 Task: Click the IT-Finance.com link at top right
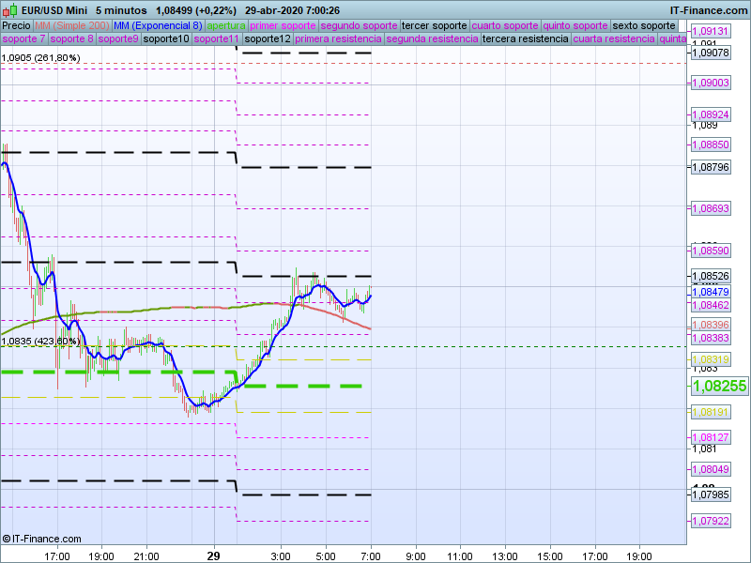[x=708, y=10]
